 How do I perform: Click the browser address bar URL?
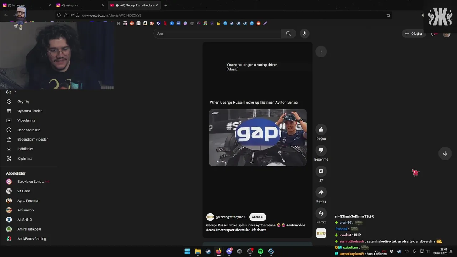(x=111, y=15)
